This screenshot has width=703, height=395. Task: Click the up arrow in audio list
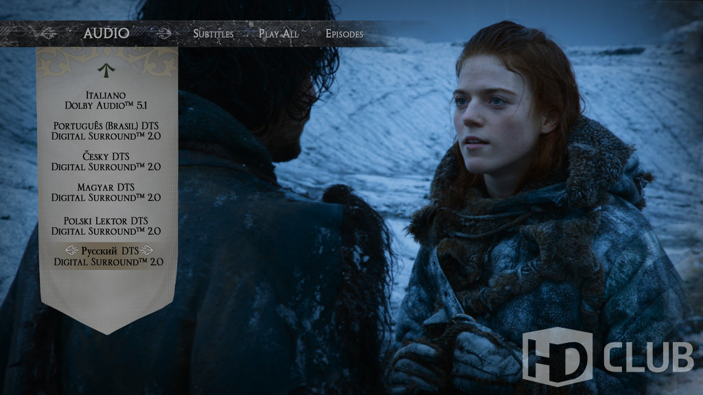[106, 71]
